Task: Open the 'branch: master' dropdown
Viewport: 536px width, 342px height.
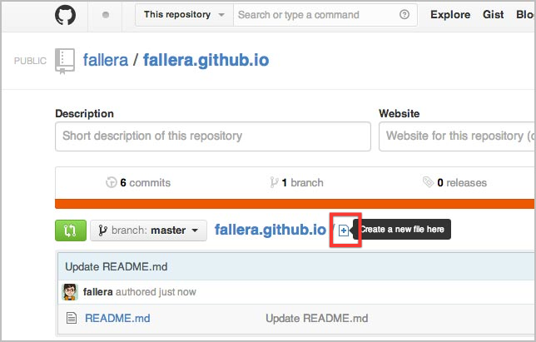Action: (x=148, y=230)
